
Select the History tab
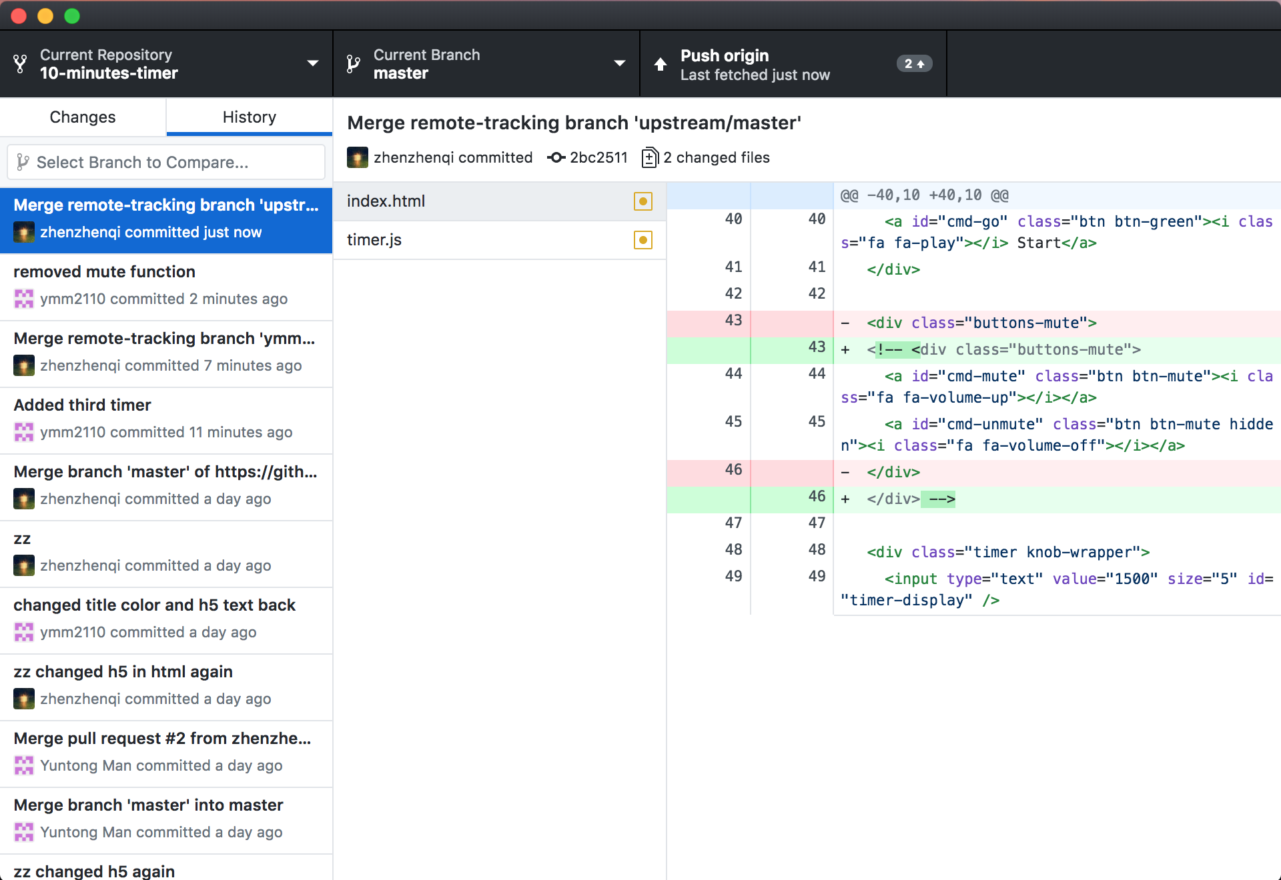(x=249, y=117)
